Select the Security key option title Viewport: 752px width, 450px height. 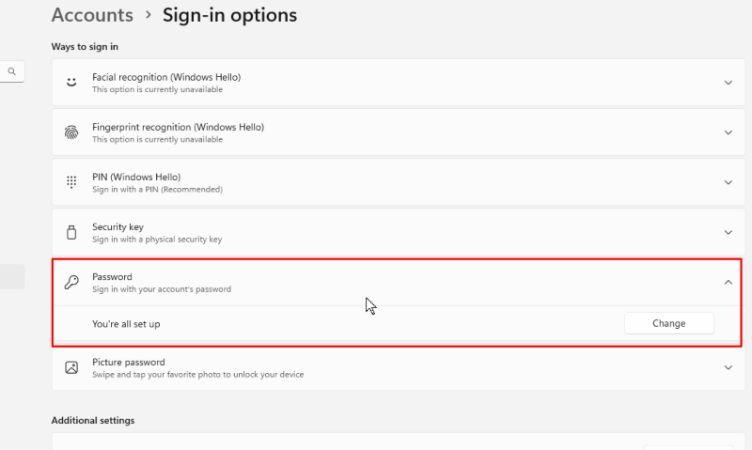117,226
